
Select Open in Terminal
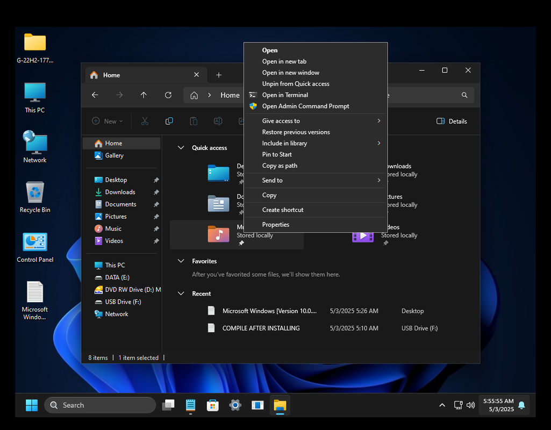click(316, 95)
